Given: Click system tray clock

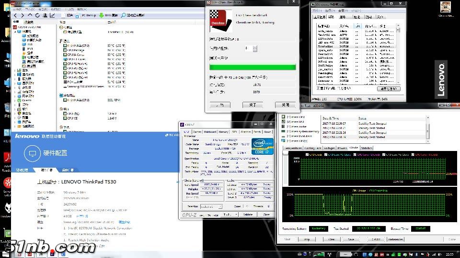Looking at the screenshot, I should [x=450, y=254].
